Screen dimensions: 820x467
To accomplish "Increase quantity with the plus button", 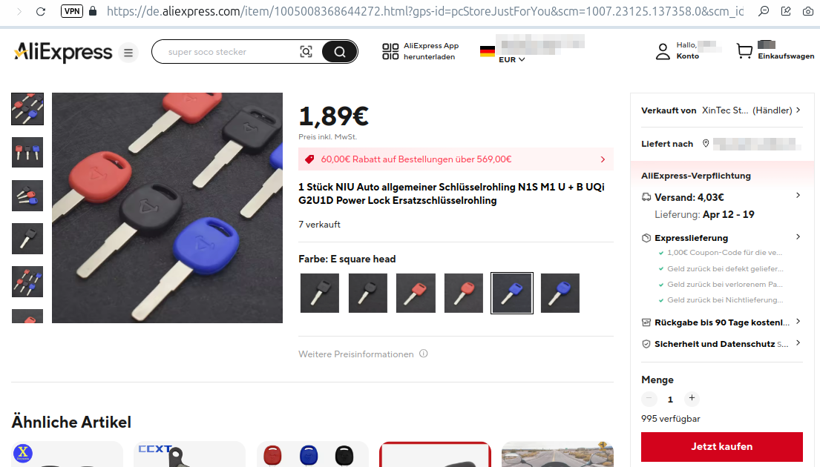I will pyautogui.click(x=692, y=399).
